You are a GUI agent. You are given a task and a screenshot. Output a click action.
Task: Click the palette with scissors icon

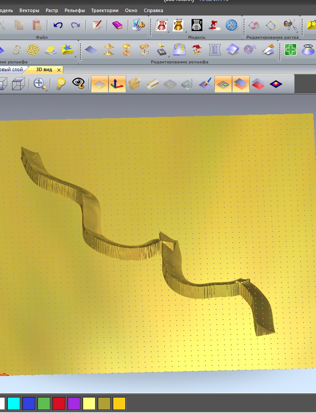pyautogui.click(x=290, y=25)
